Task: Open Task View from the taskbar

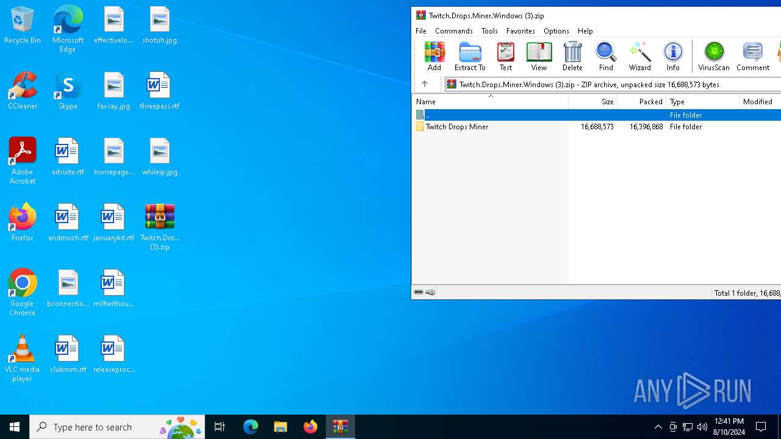Action: (x=220, y=427)
